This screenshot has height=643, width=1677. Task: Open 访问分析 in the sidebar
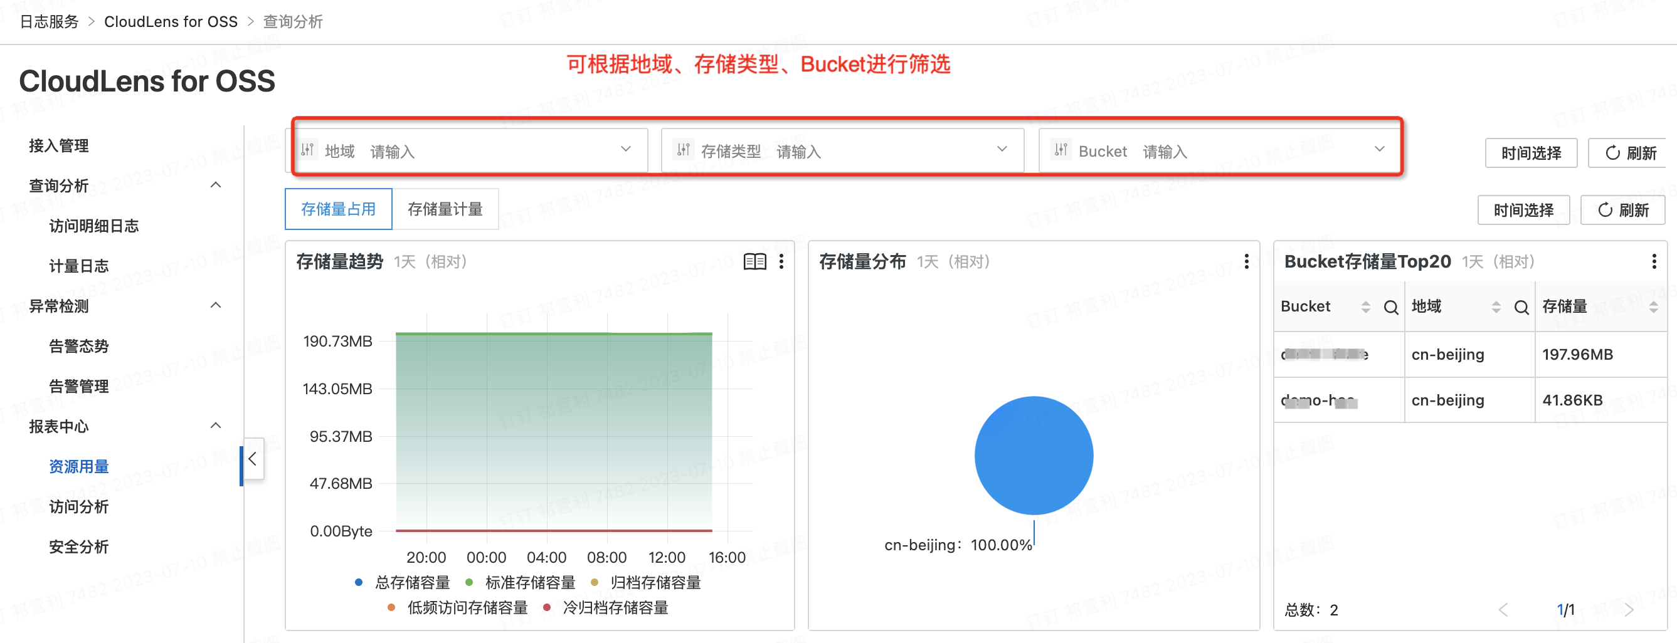click(x=79, y=507)
